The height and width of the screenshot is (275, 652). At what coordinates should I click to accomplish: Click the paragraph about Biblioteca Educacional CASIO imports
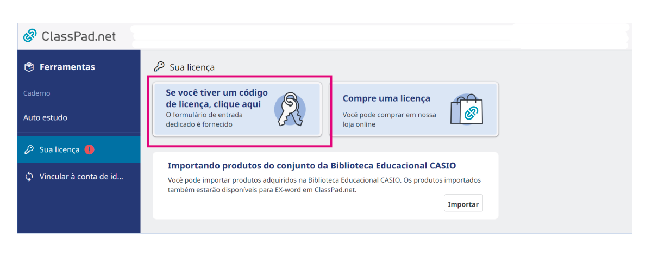[324, 185]
